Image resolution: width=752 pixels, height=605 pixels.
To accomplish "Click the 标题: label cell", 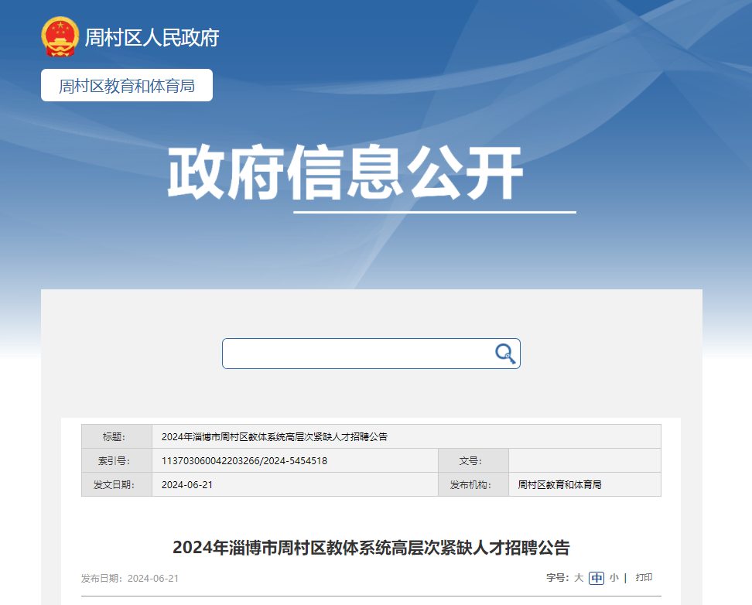I will [x=117, y=436].
